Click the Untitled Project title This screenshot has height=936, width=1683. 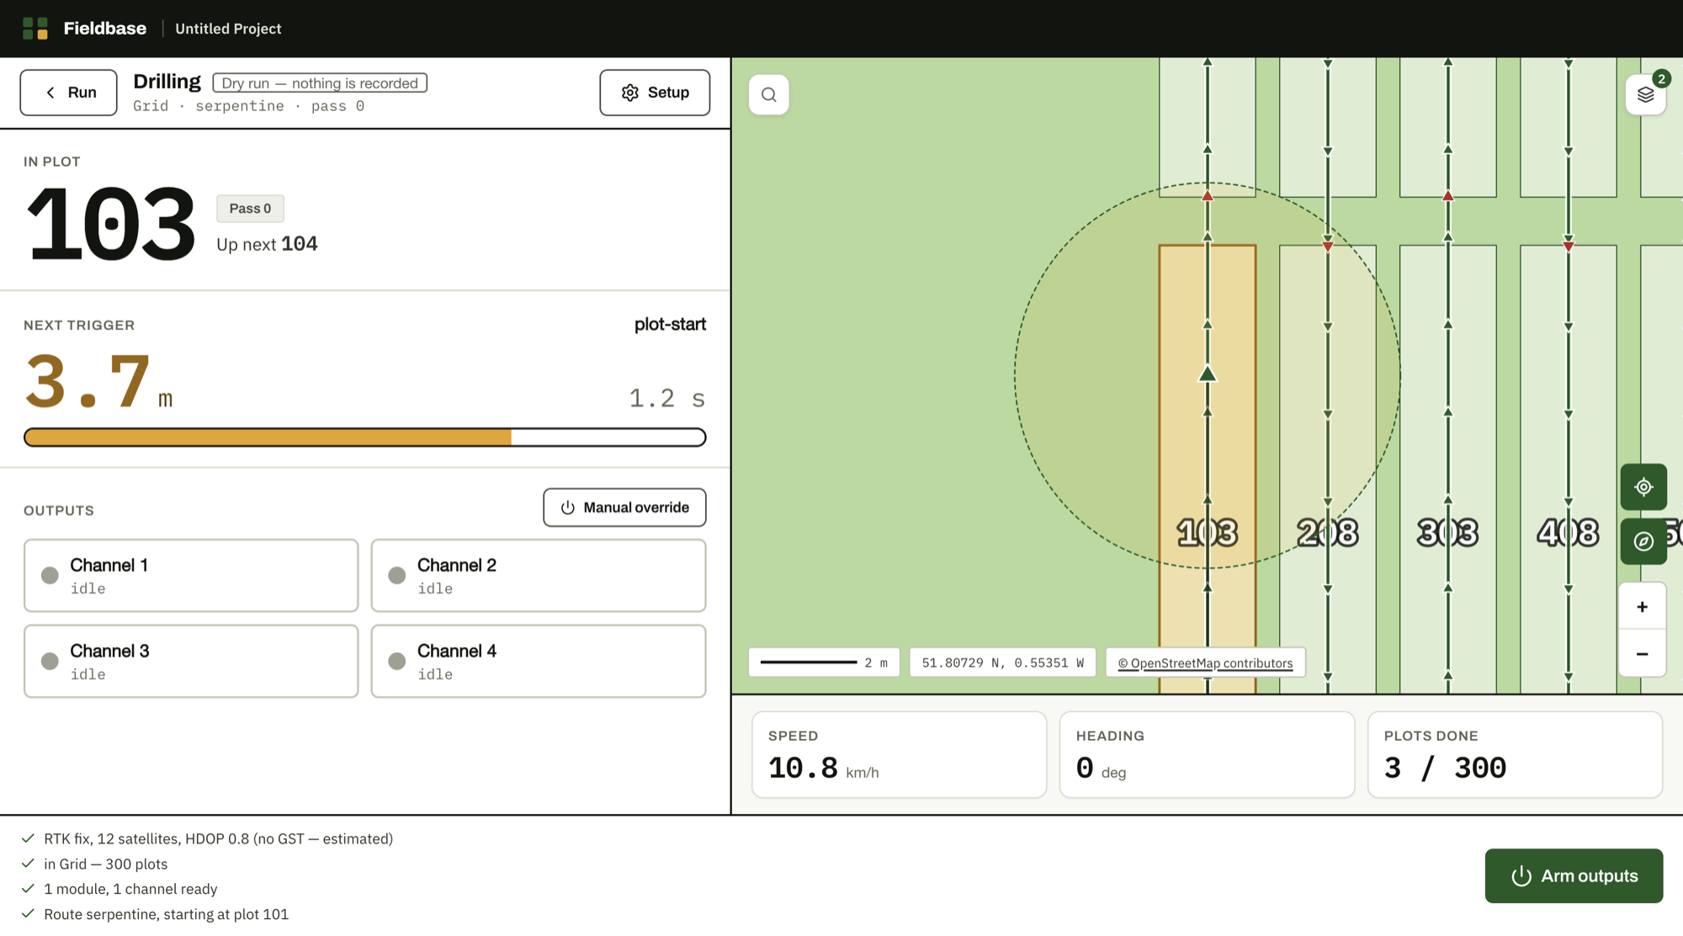228,29
